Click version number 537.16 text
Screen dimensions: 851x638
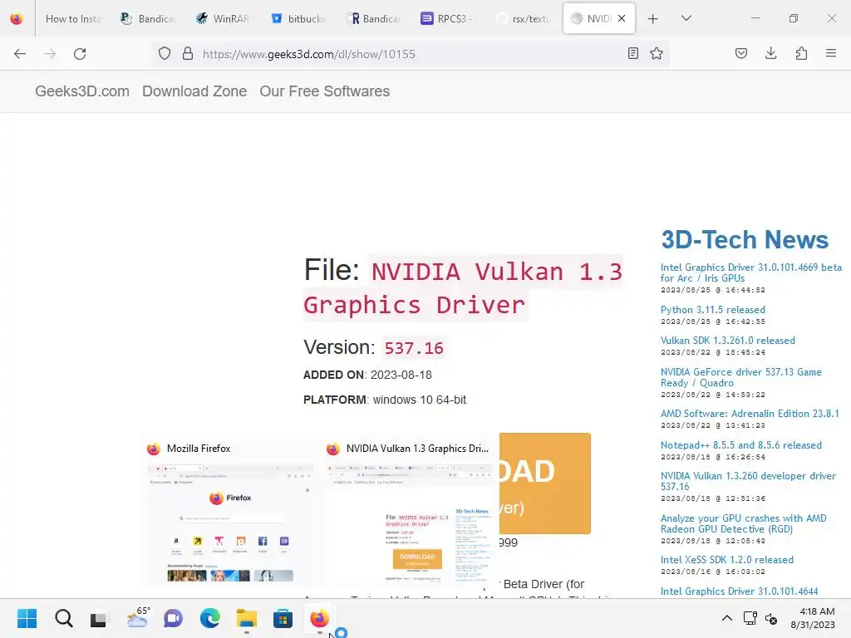[414, 348]
